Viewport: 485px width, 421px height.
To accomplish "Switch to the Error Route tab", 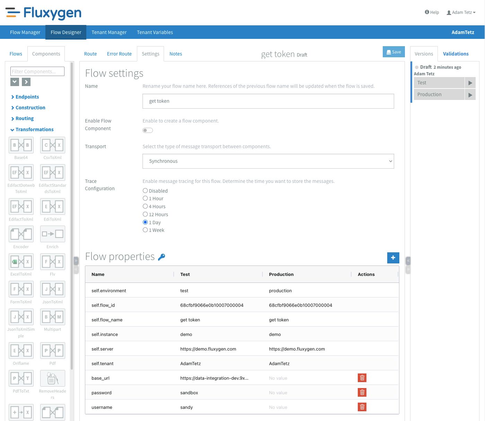I will [x=119, y=54].
